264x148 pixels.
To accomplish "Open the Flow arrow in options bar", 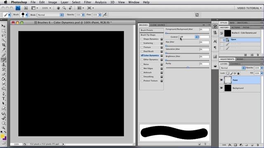I will point(100,15).
